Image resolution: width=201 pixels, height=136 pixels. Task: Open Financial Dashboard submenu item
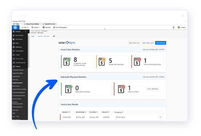tap(19, 92)
